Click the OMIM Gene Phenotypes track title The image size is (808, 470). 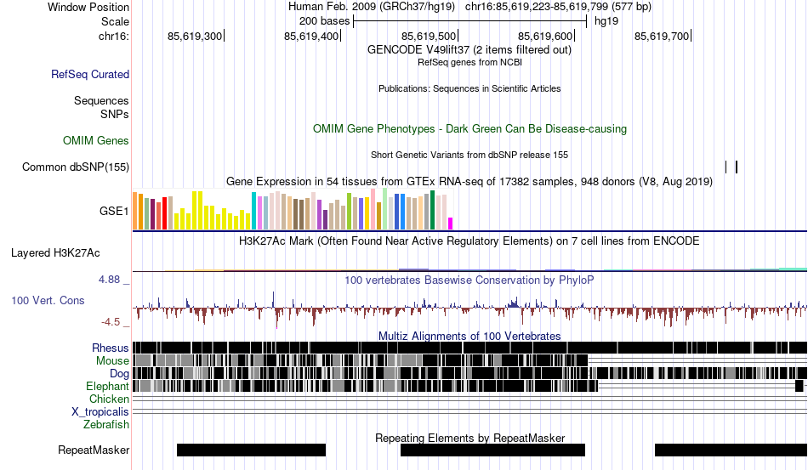pyautogui.click(x=470, y=128)
